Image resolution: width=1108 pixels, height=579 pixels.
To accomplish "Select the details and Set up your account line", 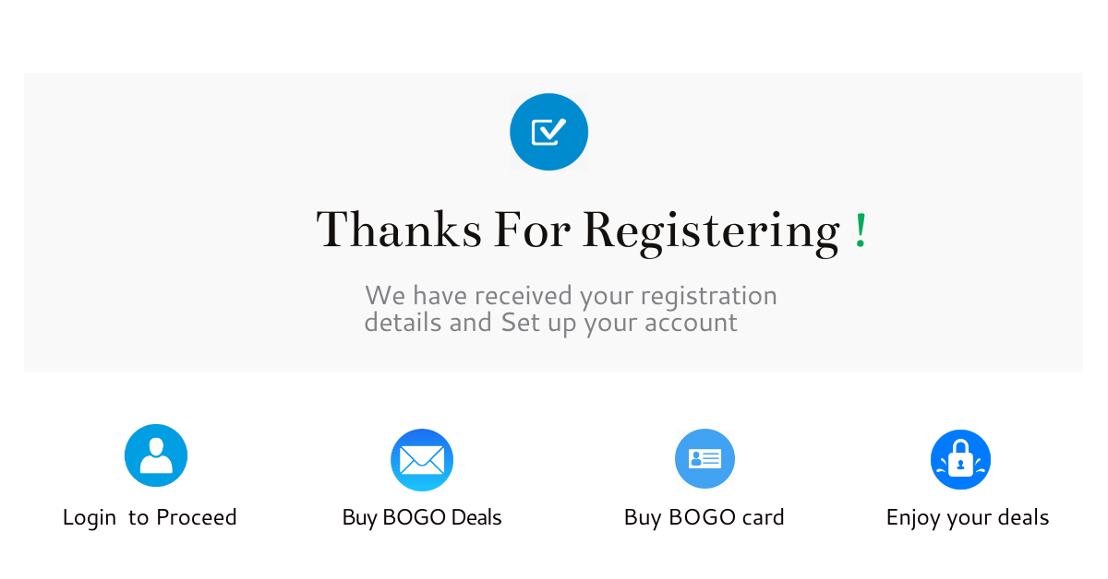I will (551, 323).
